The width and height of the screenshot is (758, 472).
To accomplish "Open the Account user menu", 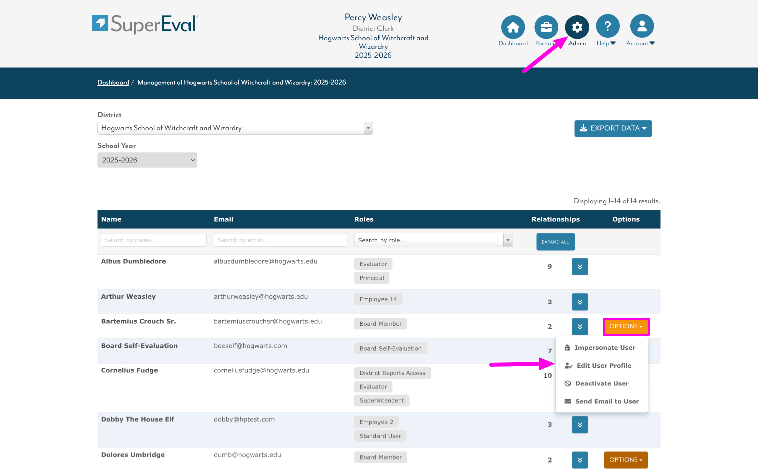I will (642, 26).
